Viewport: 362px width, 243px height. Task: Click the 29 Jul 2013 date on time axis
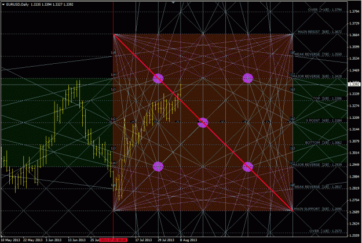click(x=166, y=240)
